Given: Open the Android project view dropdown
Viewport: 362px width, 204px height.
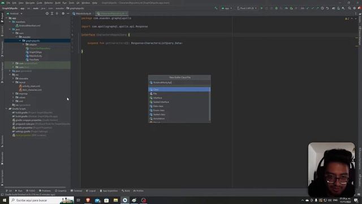Looking at the screenshot, I should (x=15, y=14).
